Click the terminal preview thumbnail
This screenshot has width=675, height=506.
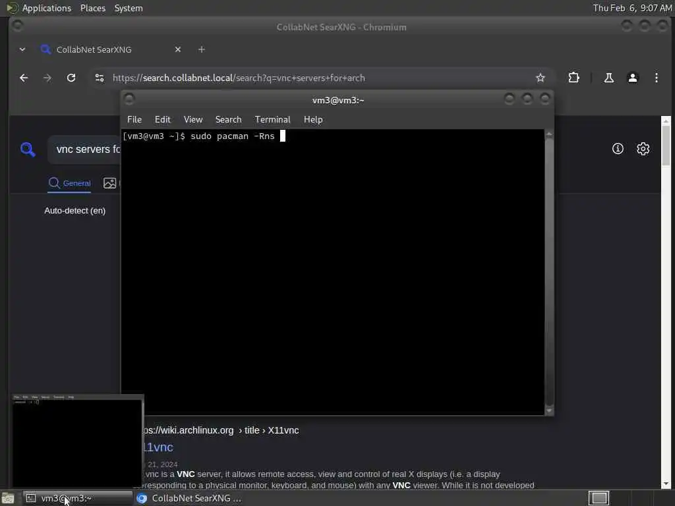point(78,441)
